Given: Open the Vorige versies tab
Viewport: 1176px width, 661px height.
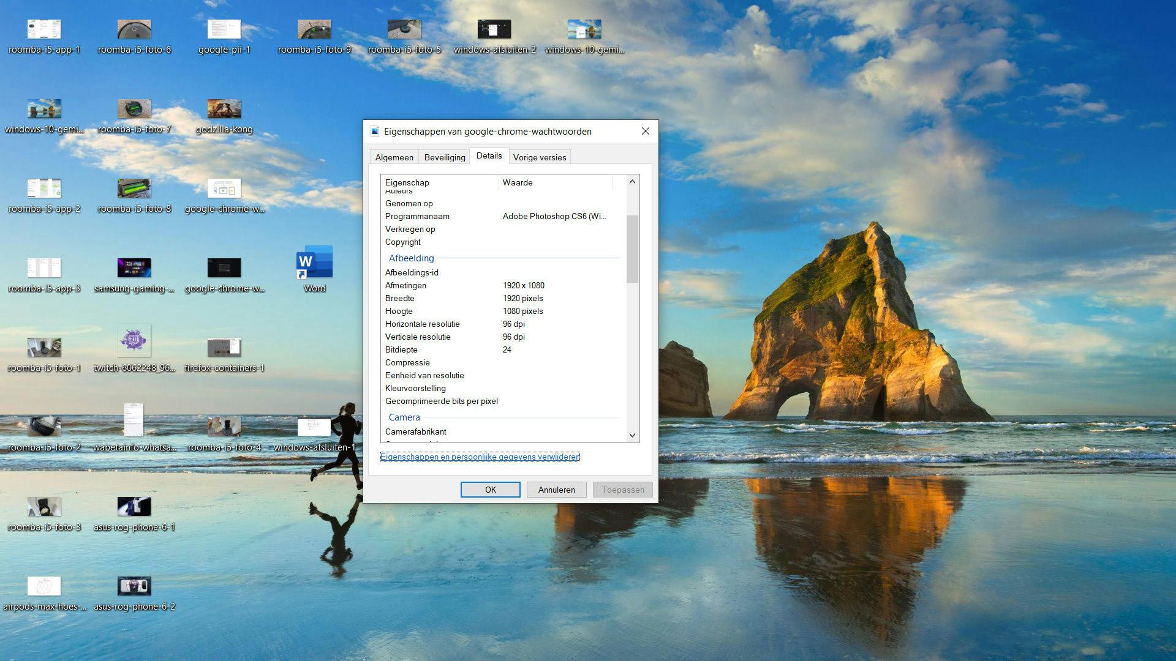Looking at the screenshot, I should (x=539, y=157).
